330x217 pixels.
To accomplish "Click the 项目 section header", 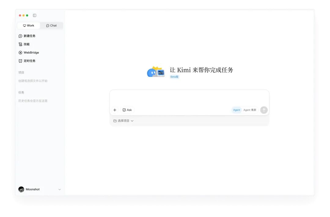I will [21, 73].
